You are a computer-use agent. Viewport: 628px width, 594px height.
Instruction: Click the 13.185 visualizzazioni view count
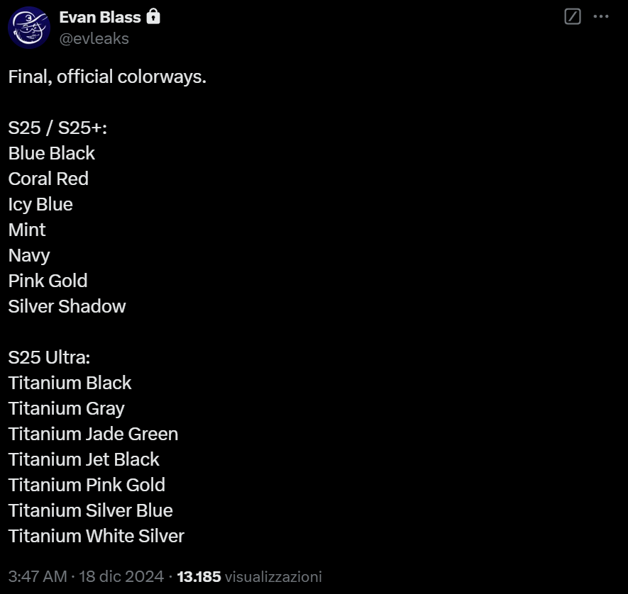pyautogui.click(x=249, y=576)
